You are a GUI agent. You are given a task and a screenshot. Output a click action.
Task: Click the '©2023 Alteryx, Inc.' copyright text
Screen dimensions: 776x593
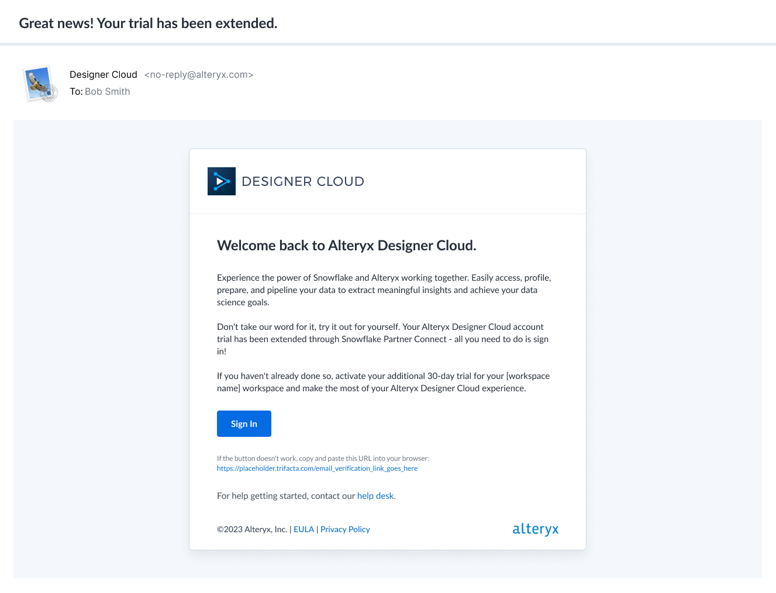pos(252,529)
